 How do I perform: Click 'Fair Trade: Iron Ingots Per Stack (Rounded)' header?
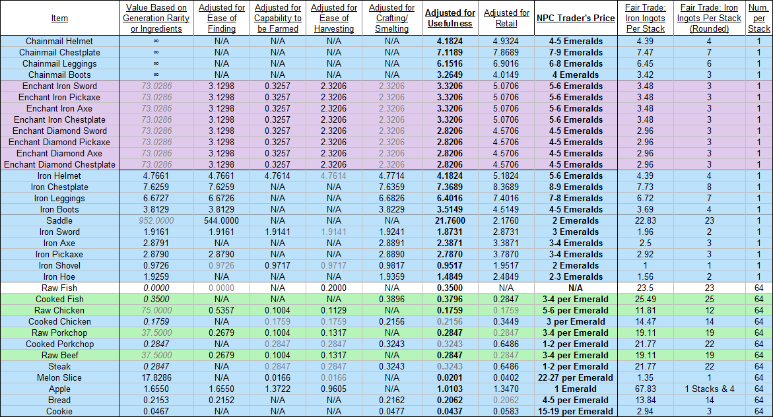709,18
